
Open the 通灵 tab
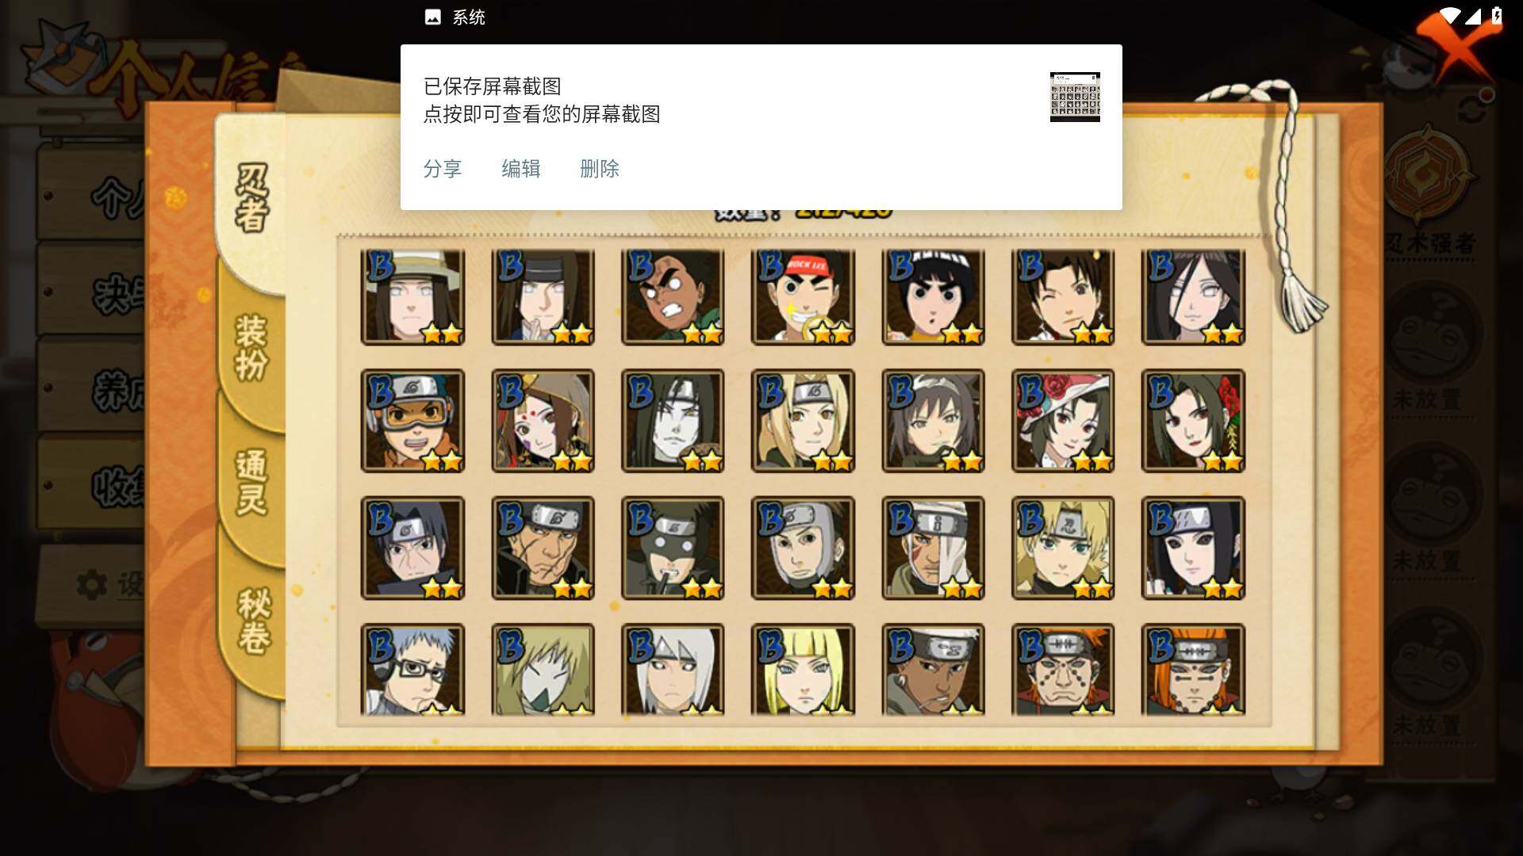pos(252,482)
